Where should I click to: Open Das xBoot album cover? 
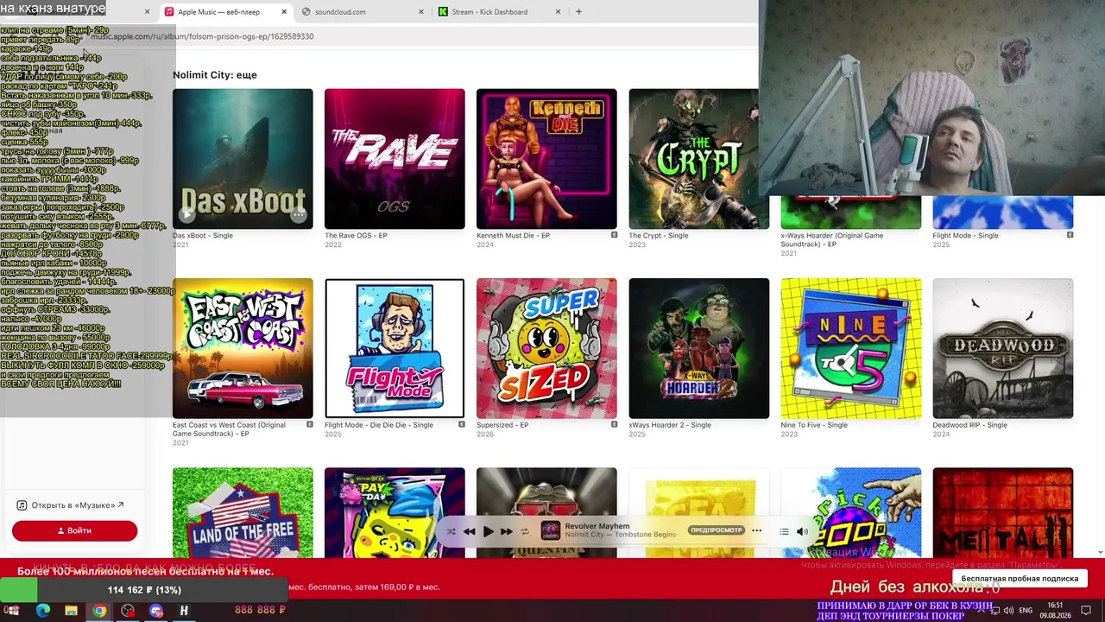click(243, 159)
